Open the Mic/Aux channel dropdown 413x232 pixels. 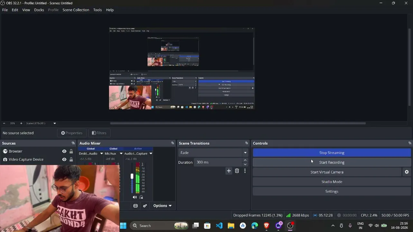(x=121, y=154)
